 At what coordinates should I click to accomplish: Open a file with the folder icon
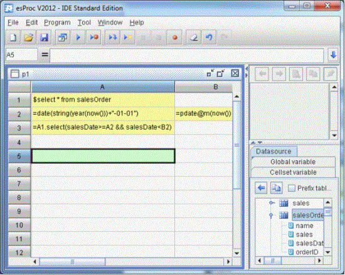pos(28,38)
